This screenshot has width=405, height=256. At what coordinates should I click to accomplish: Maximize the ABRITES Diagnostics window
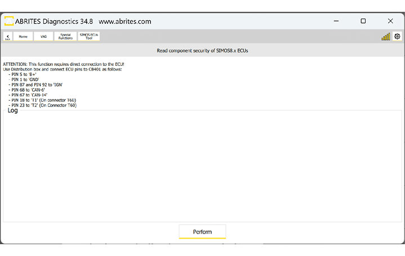(x=363, y=21)
